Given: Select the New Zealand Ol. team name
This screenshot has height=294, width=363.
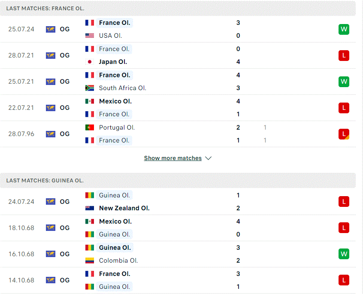Looking at the screenshot, I should pyautogui.click(x=124, y=208).
